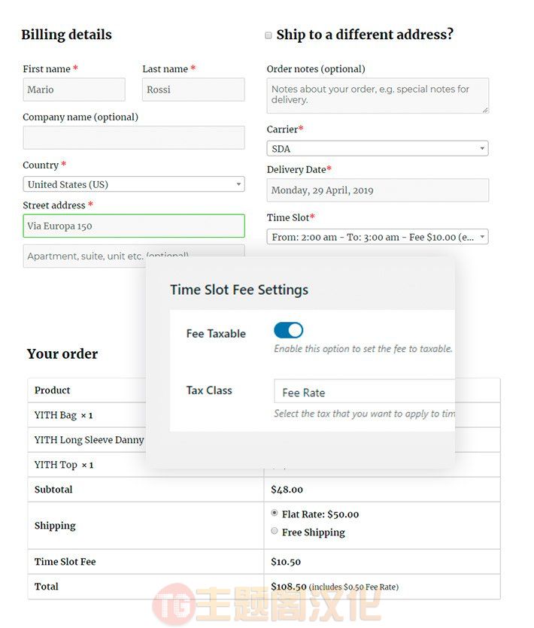Click the Time Slot Fee value $10.50
This screenshot has height=628, width=534.
(286, 562)
